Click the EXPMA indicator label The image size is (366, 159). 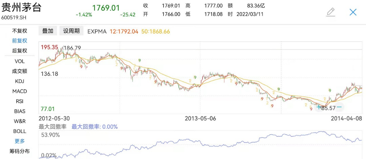[x=97, y=31]
